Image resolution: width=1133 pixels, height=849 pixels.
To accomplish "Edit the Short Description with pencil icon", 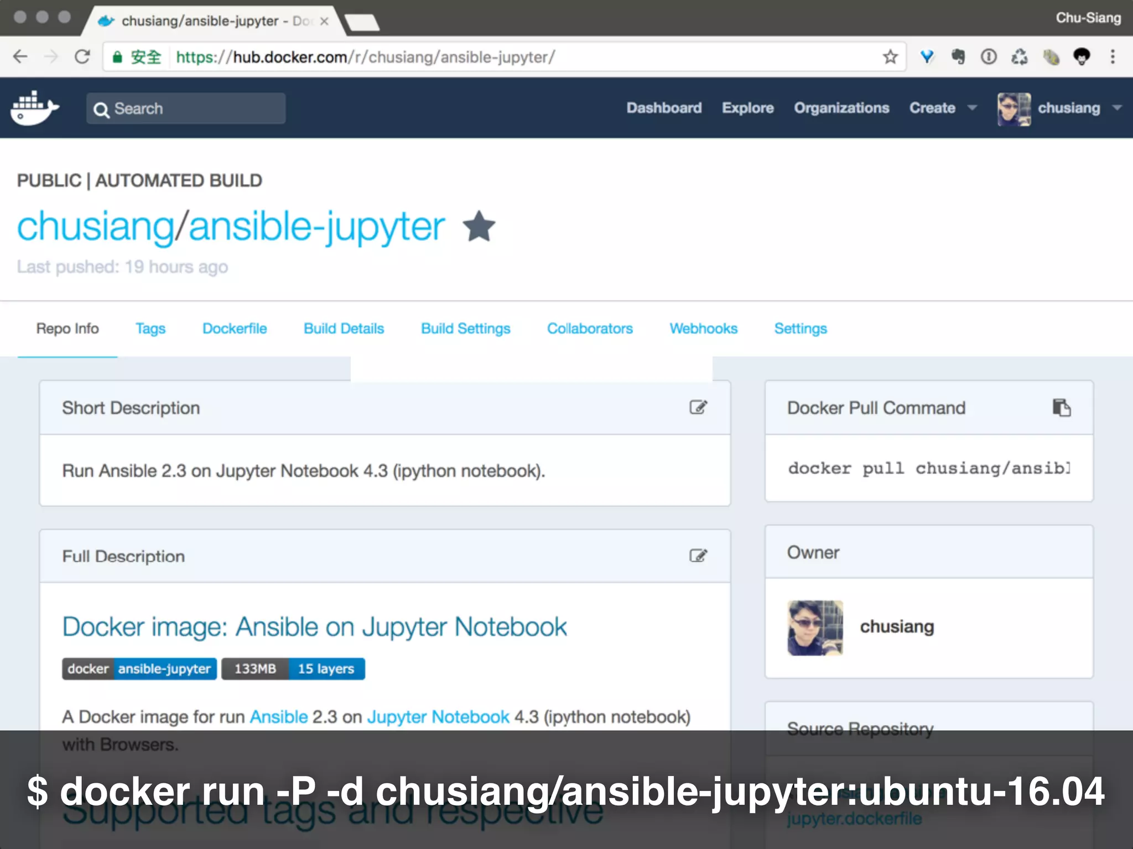I will pos(698,407).
